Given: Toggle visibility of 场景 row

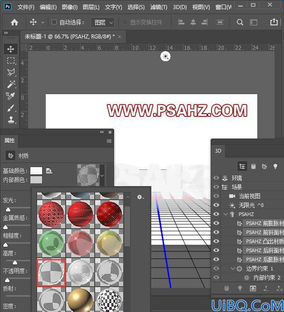Looking at the screenshot, I should click(216, 187).
